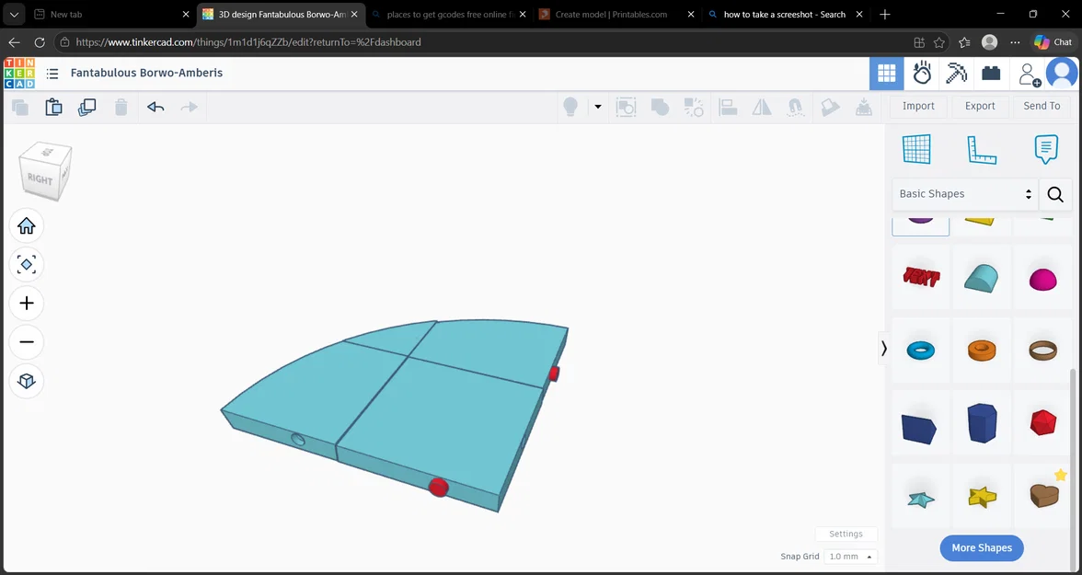1082x575 pixels.
Task: Open Snap Grid 1.0 mm dropdown
Action: pos(851,557)
